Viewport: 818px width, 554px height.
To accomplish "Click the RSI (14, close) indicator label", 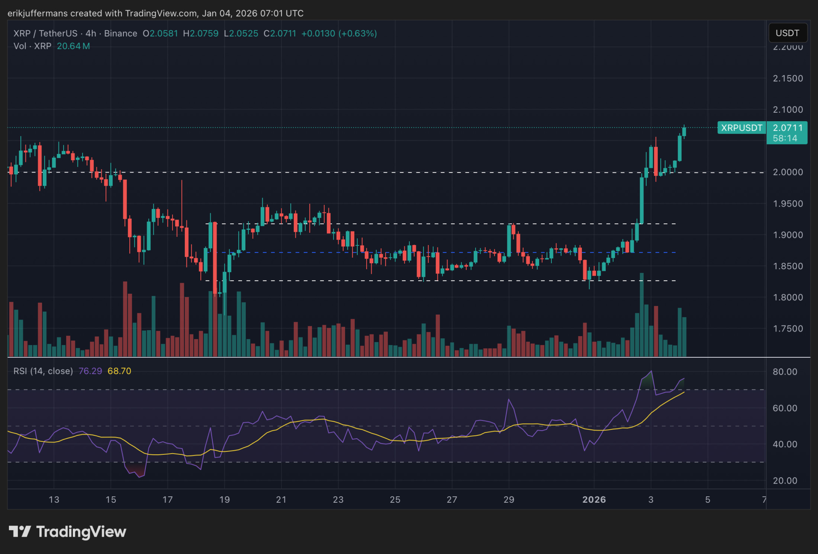I will pyautogui.click(x=43, y=371).
